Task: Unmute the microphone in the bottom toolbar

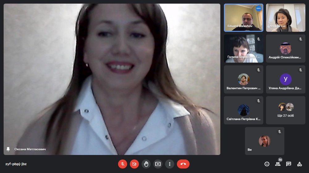Action: pos(123,164)
